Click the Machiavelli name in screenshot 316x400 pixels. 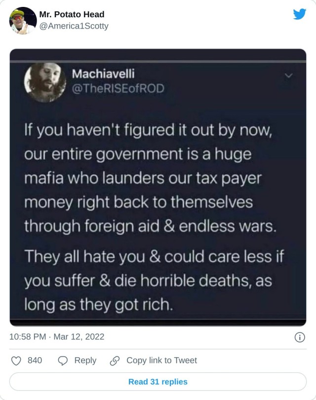103,74
